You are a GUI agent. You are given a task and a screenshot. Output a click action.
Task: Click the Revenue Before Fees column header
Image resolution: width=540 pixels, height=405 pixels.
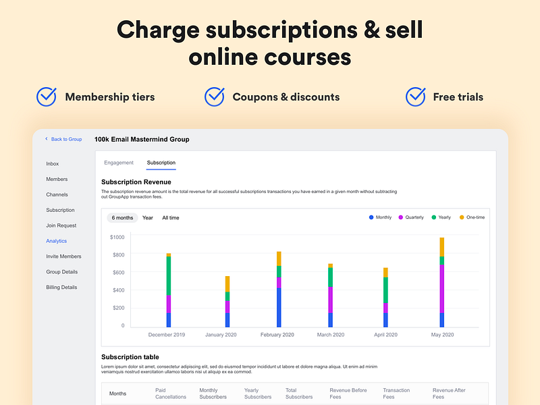tap(348, 394)
